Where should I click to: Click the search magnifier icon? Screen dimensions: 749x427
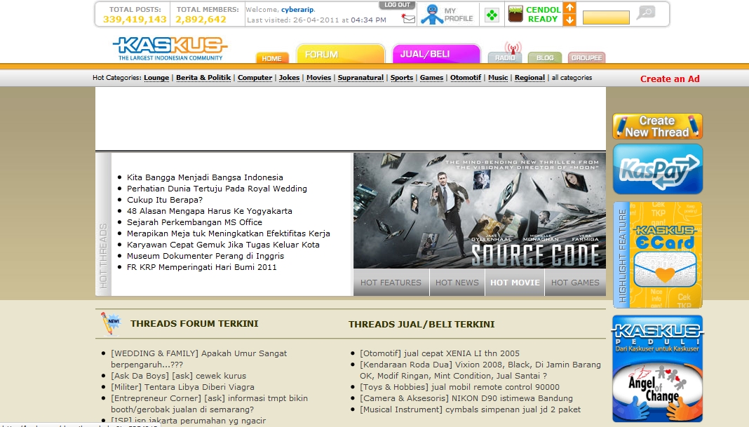tap(646, 13)
